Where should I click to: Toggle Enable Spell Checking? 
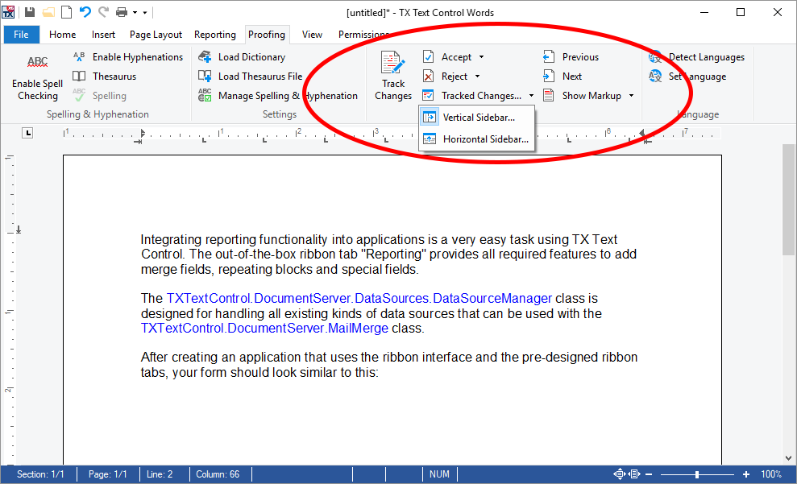38,78
